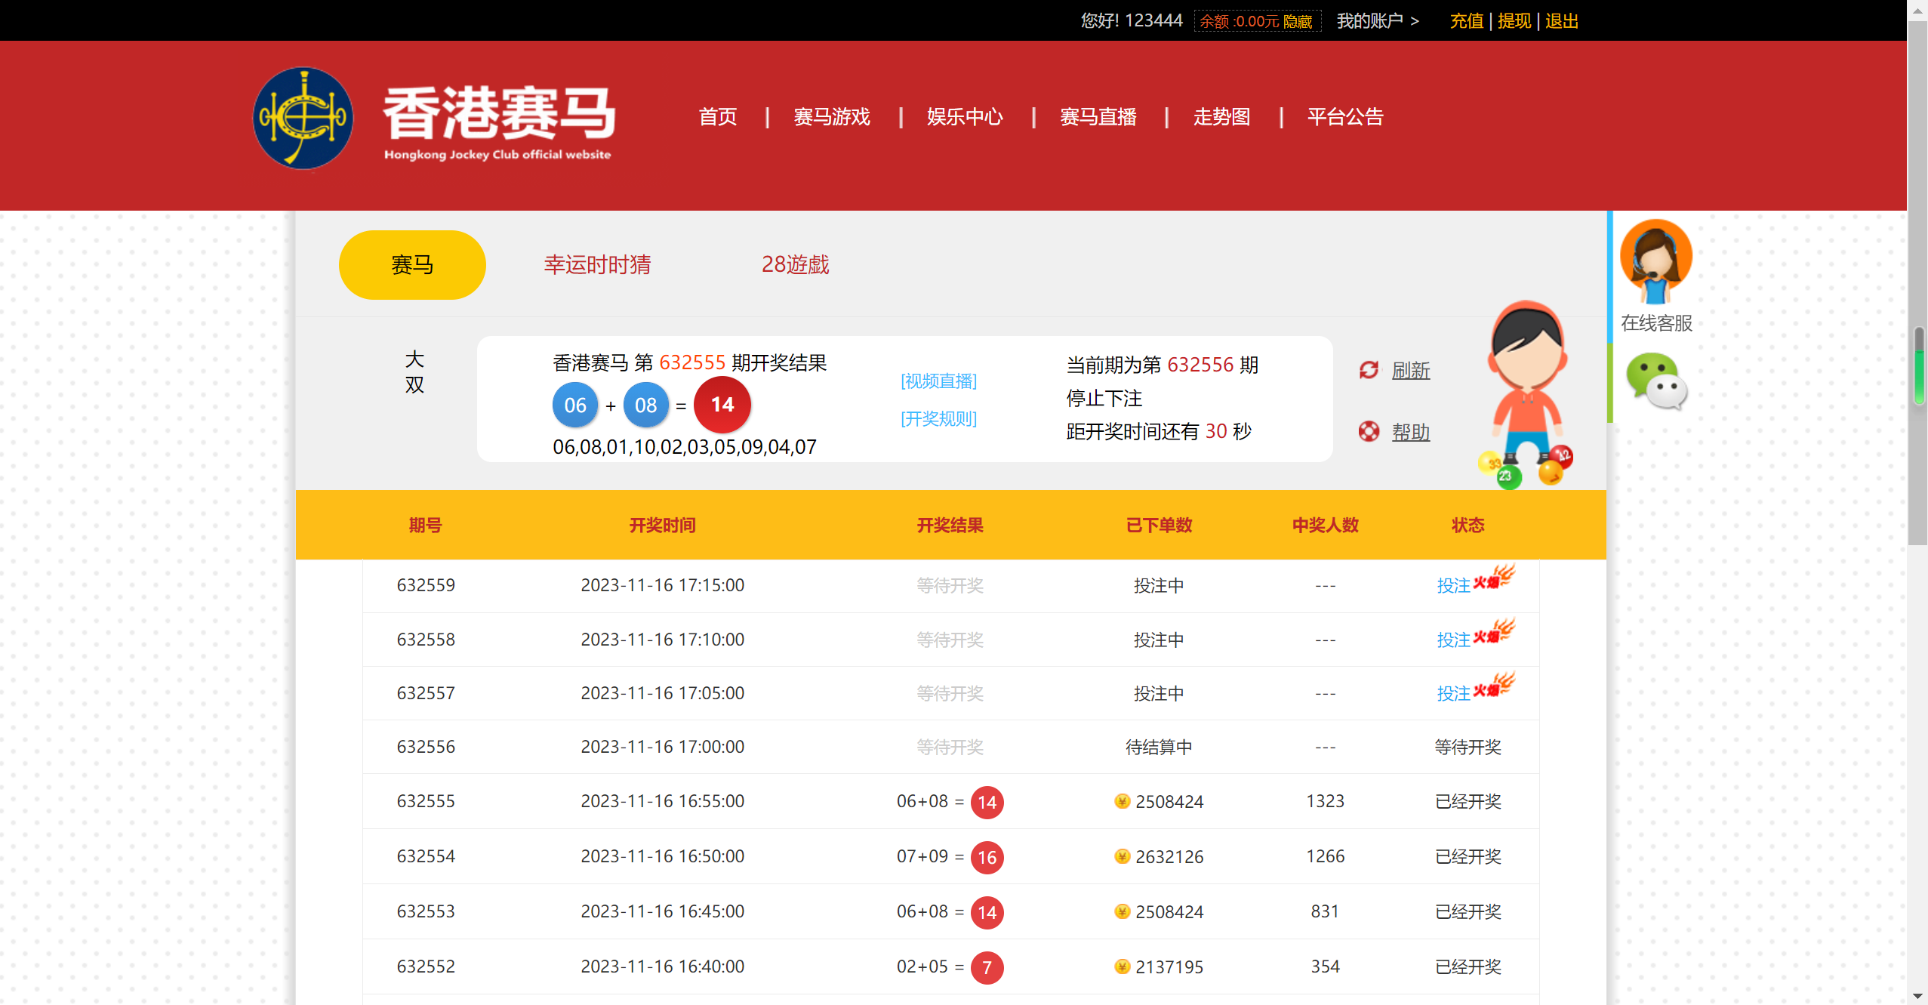Click the 充值 recharge link

(x=1466, y=21)
